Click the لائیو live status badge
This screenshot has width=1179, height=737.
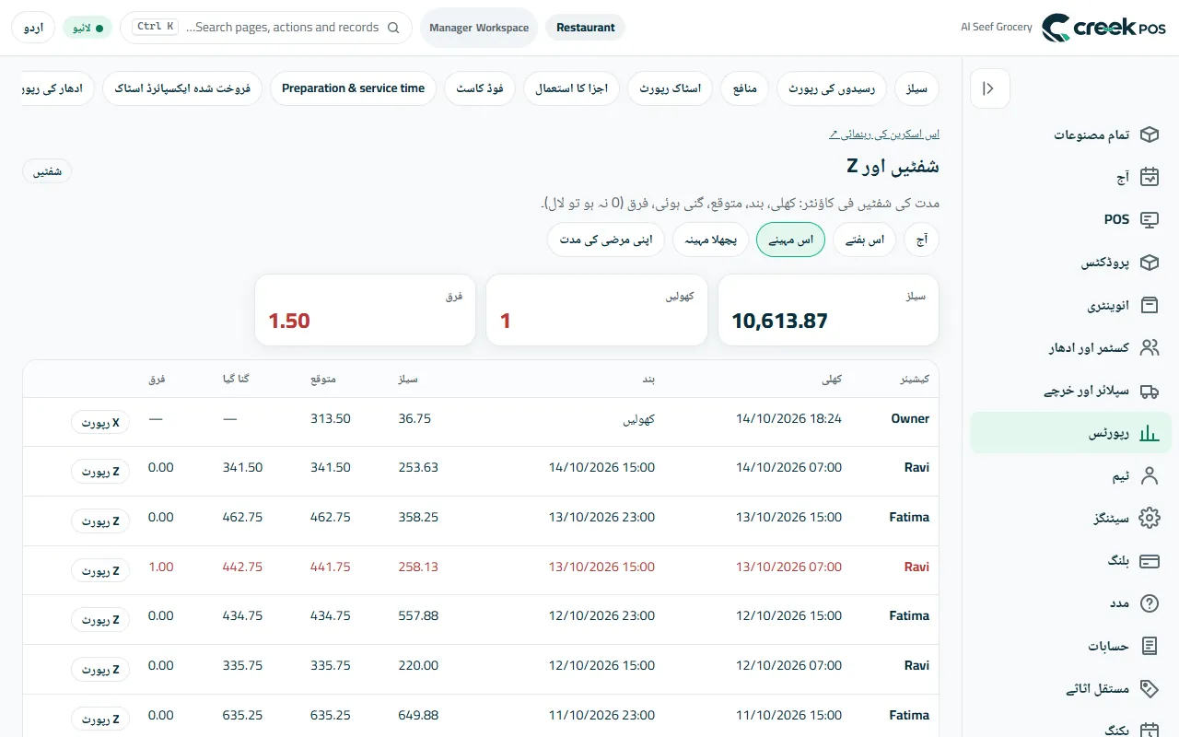tap(88, 28)
